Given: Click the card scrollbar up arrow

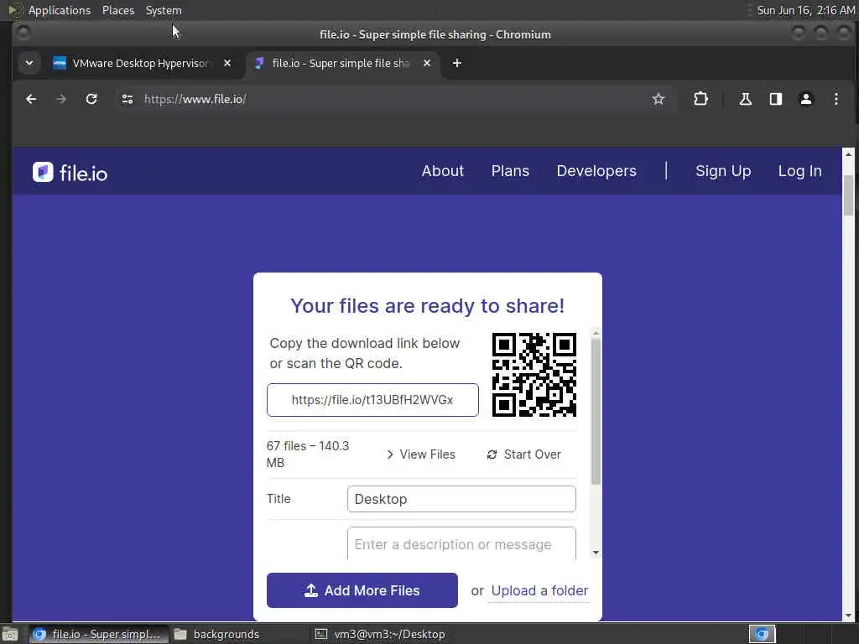Looking at the screenshot, I should click(x=596, y=333).
